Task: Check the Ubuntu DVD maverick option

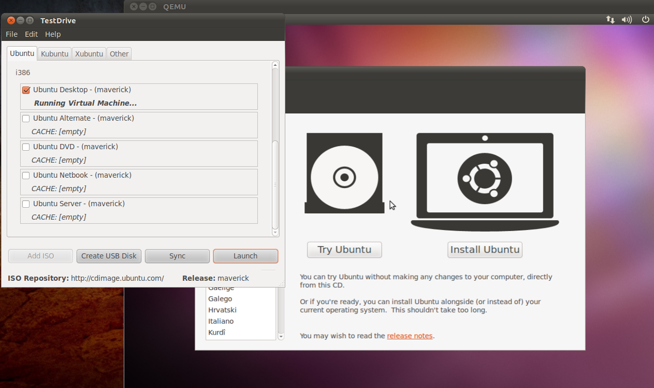Action: click(26, 147)
